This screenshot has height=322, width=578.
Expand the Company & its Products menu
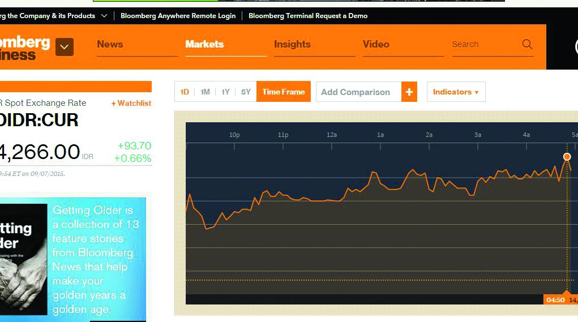pos(104,16)
